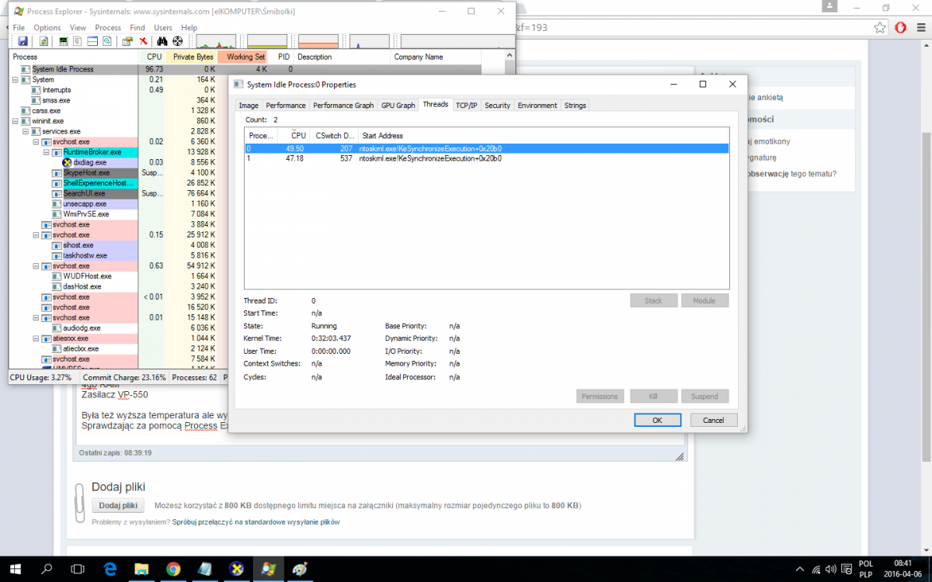Collapse the svchost.exe node above WUDFHost.exe
Viewport: 932px width, 582px height.
pos(37,266)
